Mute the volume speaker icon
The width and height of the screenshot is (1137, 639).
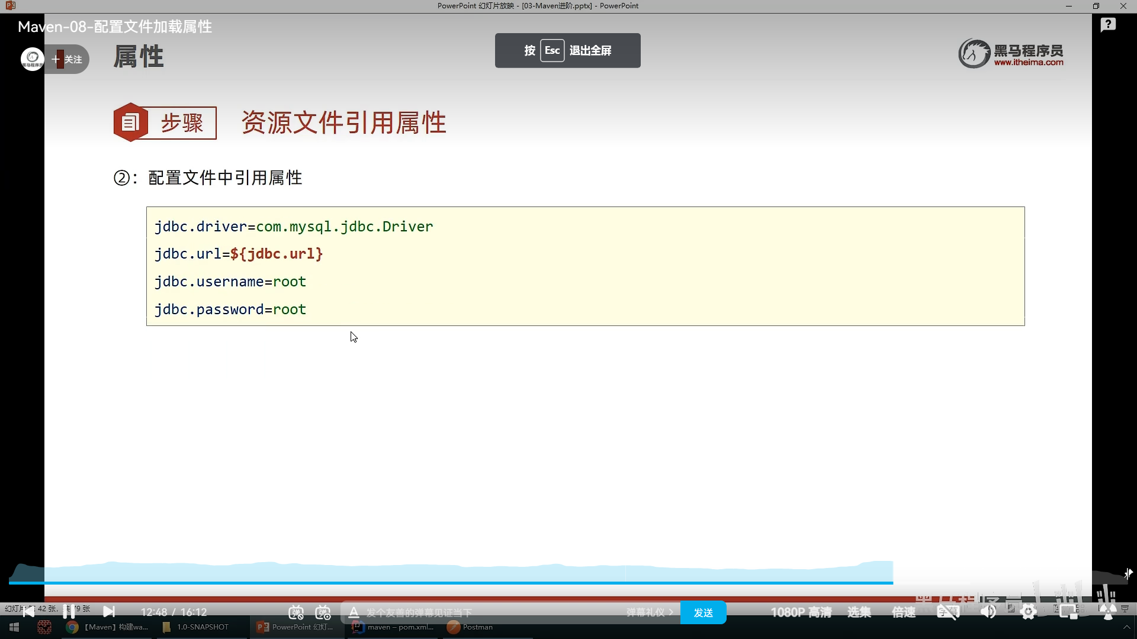click(988, 612)
